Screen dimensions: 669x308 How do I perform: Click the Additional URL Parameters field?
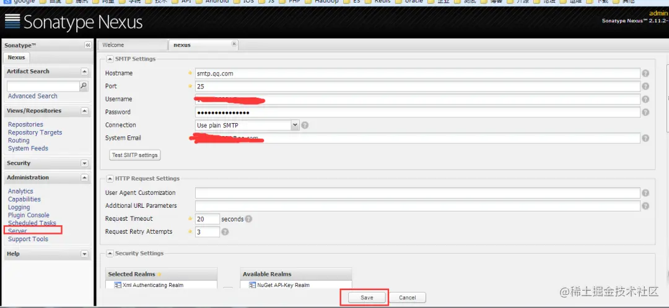click(418, 206)
